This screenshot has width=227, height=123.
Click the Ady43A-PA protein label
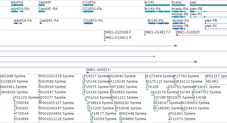pyautogui.click(x=23, y=21)
